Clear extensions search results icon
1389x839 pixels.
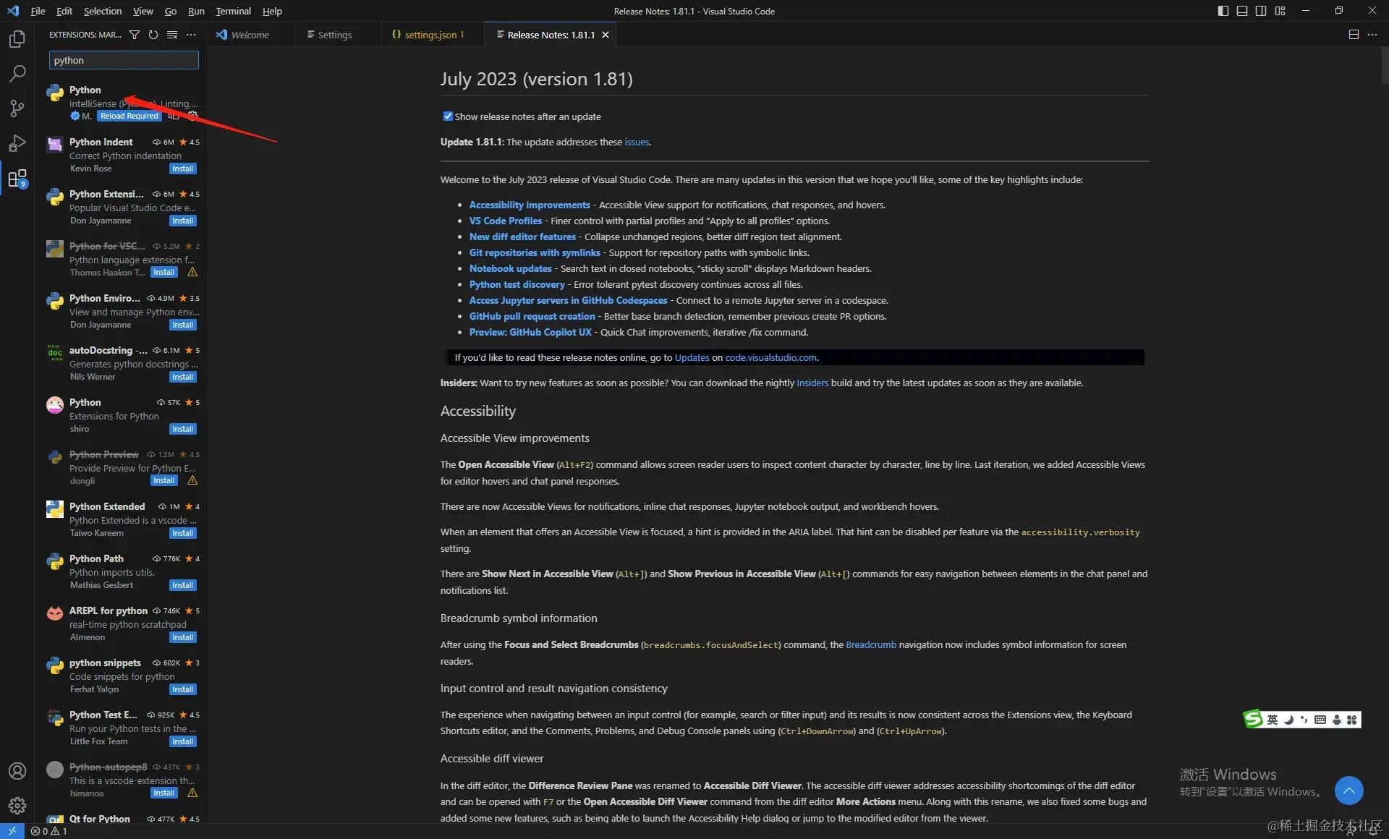point(172,35)
